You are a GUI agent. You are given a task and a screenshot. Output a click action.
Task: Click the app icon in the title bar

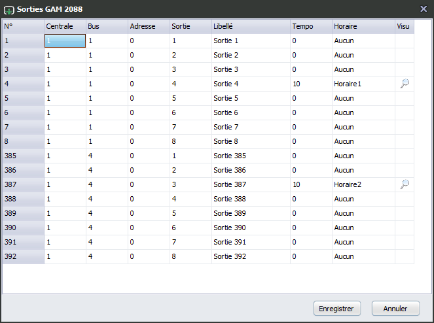pyautogui.click(x=9, y=10)
